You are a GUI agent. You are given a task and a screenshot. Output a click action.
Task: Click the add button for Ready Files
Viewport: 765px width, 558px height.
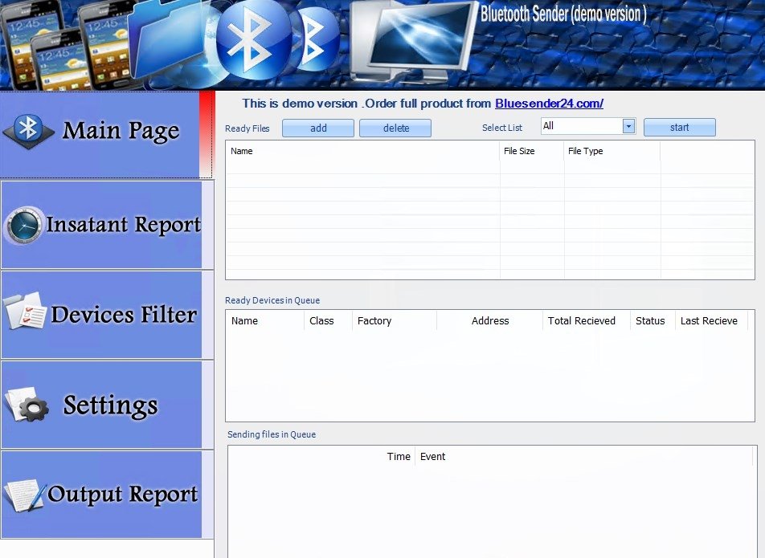pos(318,128)
